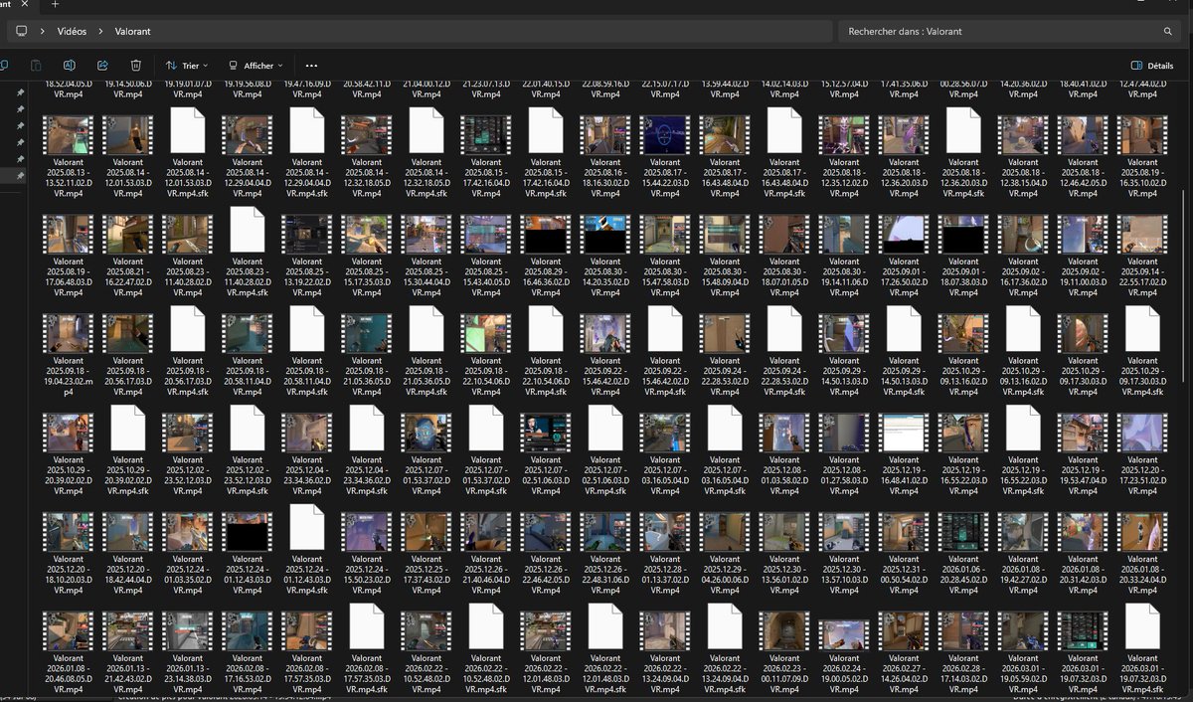The width and height of the screenshot is (1193, 702).
Task: Click file name 2026.01.13 - 23.14.38.03.DVR.mp4
Action: pyautogui.click(x=188, y=673)
